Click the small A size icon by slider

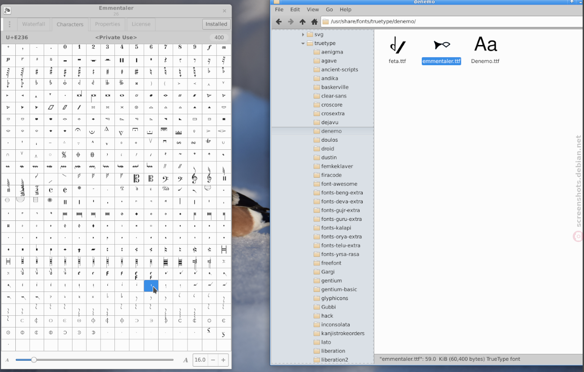(7, 360)
